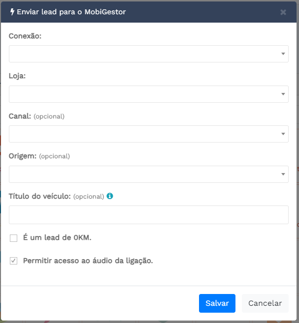Save the form with Salvar button
299x323 pixels.
coord(217,303)
